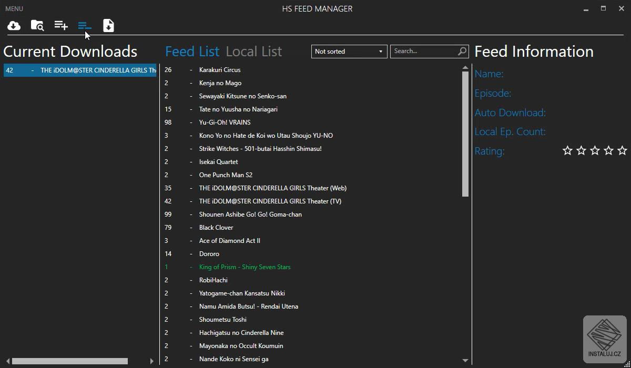Set rating to five stars
The height and width of the screenshot is (368, 631).
[x=622, y=151]
